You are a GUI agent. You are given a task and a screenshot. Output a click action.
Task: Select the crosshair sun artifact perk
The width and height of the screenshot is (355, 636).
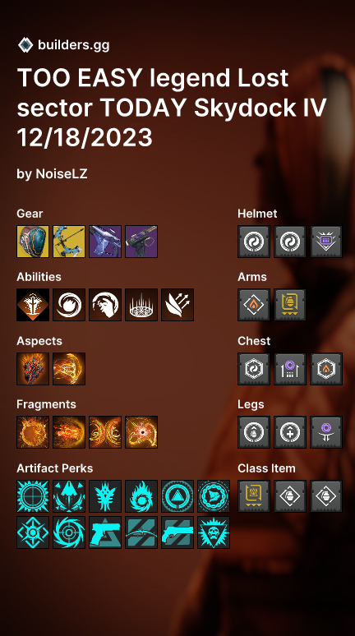coord(33,496)
